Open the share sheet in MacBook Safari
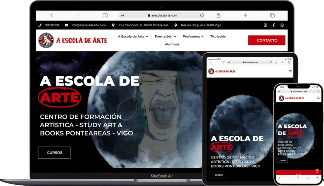This screenshot has width=324, height=186. 218,15
